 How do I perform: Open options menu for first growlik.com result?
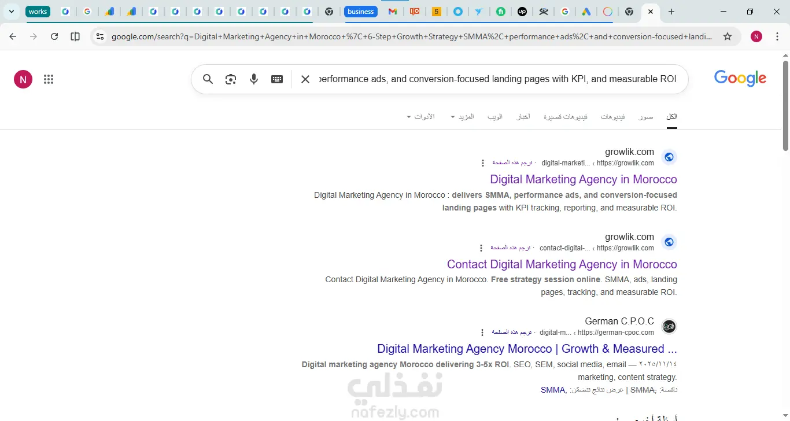pos(483,163)
